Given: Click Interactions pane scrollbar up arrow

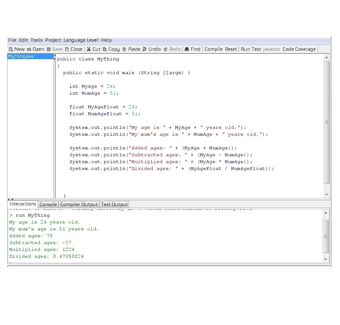Looking at the screenshot, I should pyautogui.click(x=326, y=213).
